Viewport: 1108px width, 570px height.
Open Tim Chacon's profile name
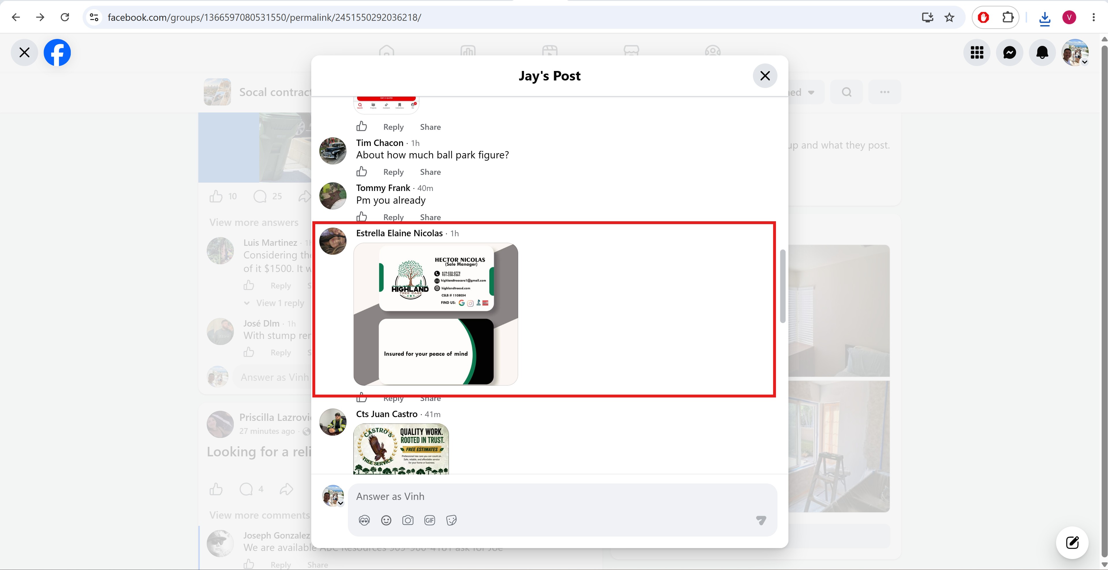pyautogui.click(x=380, y=143)
